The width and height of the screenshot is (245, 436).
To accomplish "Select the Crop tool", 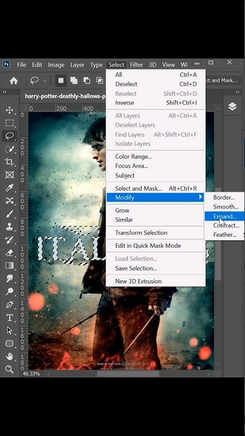I will tap(10, 162).
